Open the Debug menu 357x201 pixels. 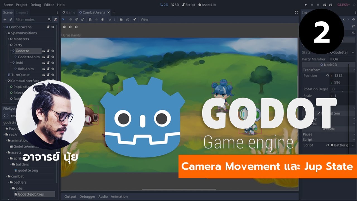pyautogui.click(x=35, y=5)
